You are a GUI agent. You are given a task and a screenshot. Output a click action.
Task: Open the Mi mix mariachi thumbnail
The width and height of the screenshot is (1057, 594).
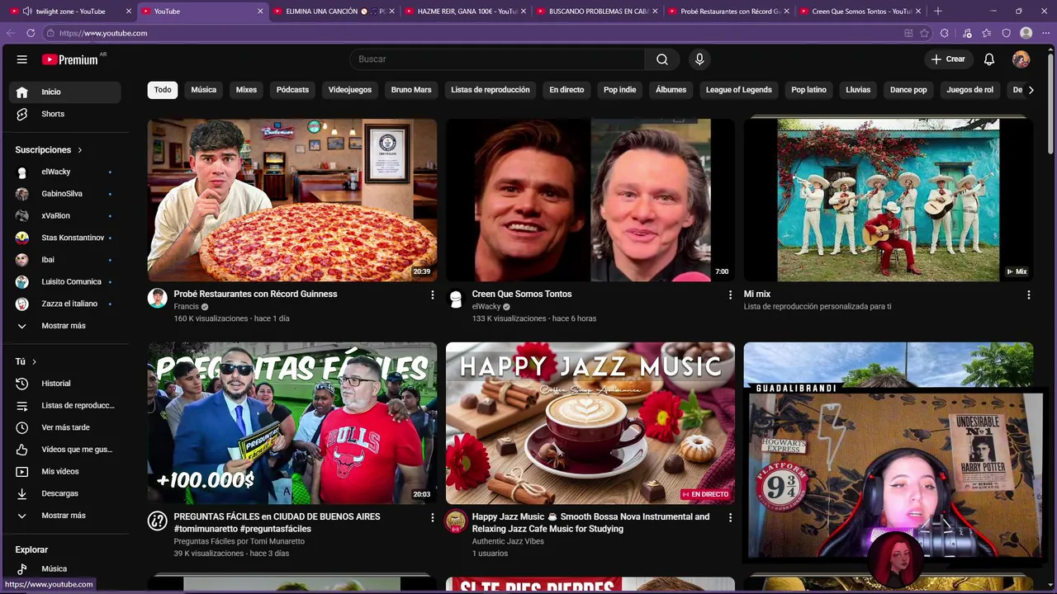(888, 200)
